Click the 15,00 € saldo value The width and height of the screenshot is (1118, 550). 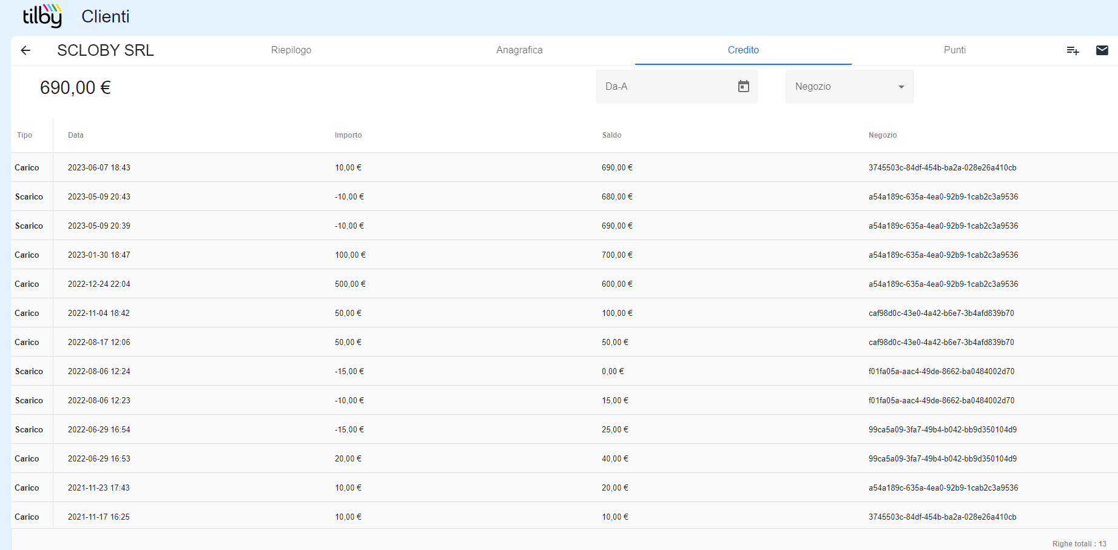(x=615, y=401)
